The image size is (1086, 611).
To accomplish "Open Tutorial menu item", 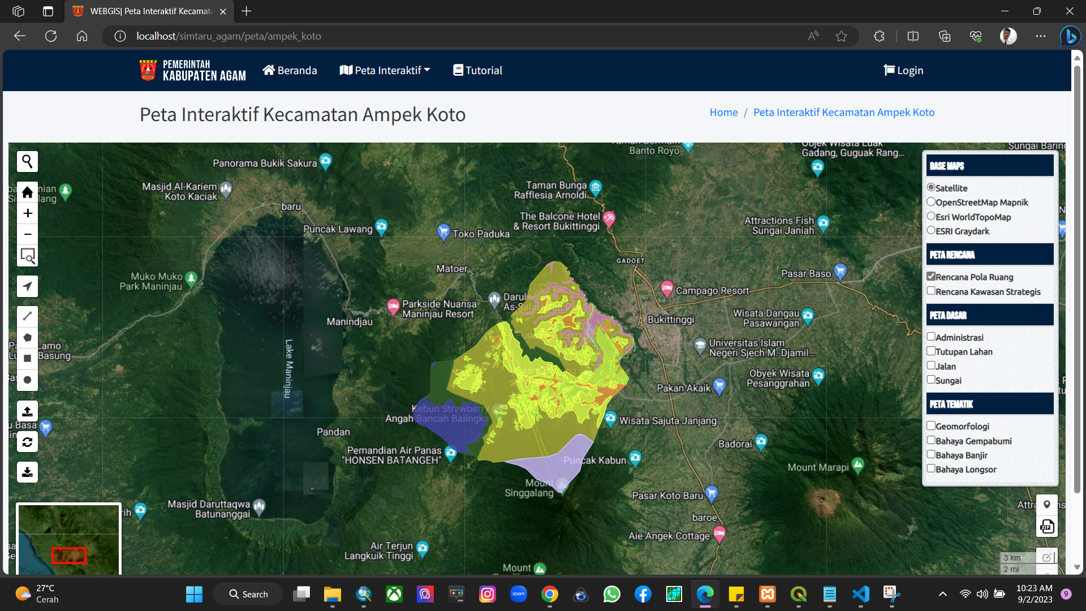I will (477, 70).
